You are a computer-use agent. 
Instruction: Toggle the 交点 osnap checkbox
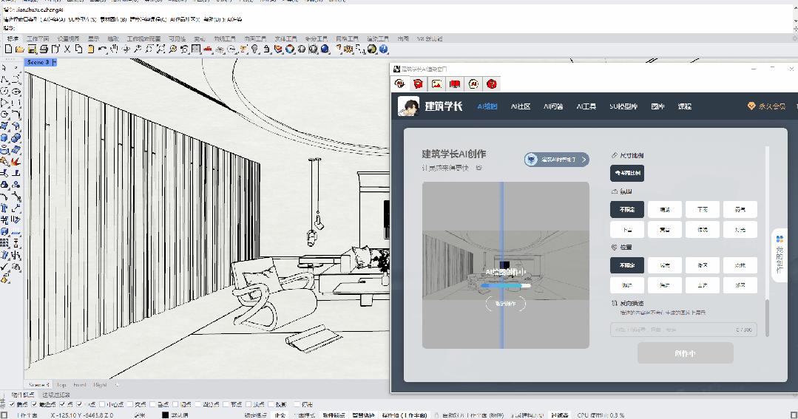[129, 405]
